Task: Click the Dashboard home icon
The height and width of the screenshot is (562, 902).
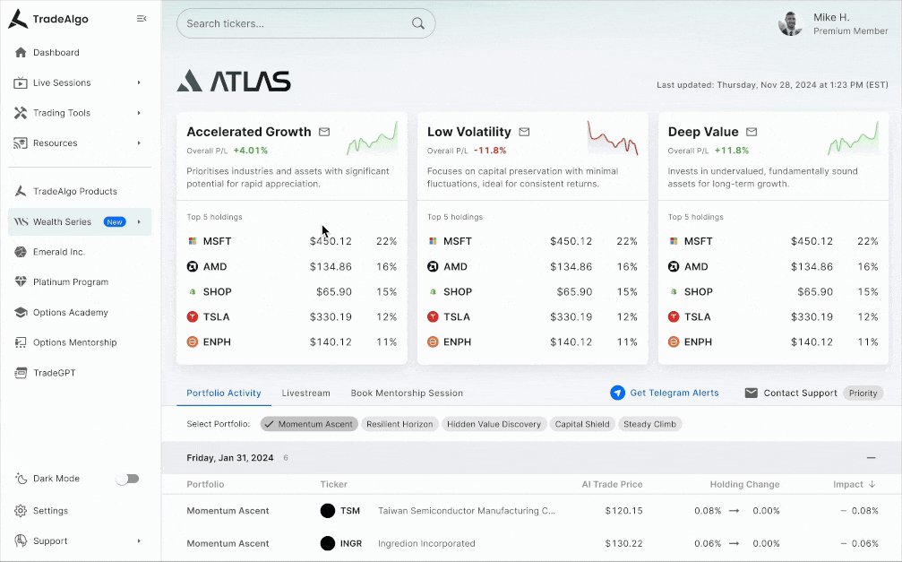Action: pos(21,52)
